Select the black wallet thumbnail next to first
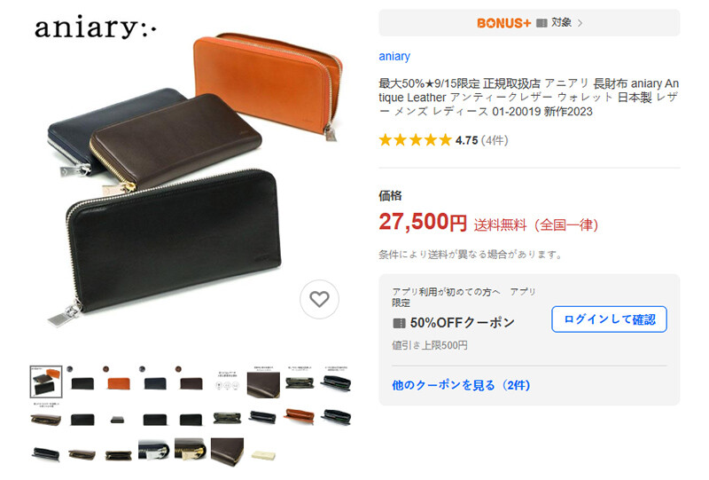709x480 pixels. [82, 382]
